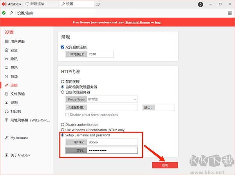235x175 pixels.
Task: Toggle 允许直接连接 checkbox
Action: pyautogui.click(x=63, y=47)
